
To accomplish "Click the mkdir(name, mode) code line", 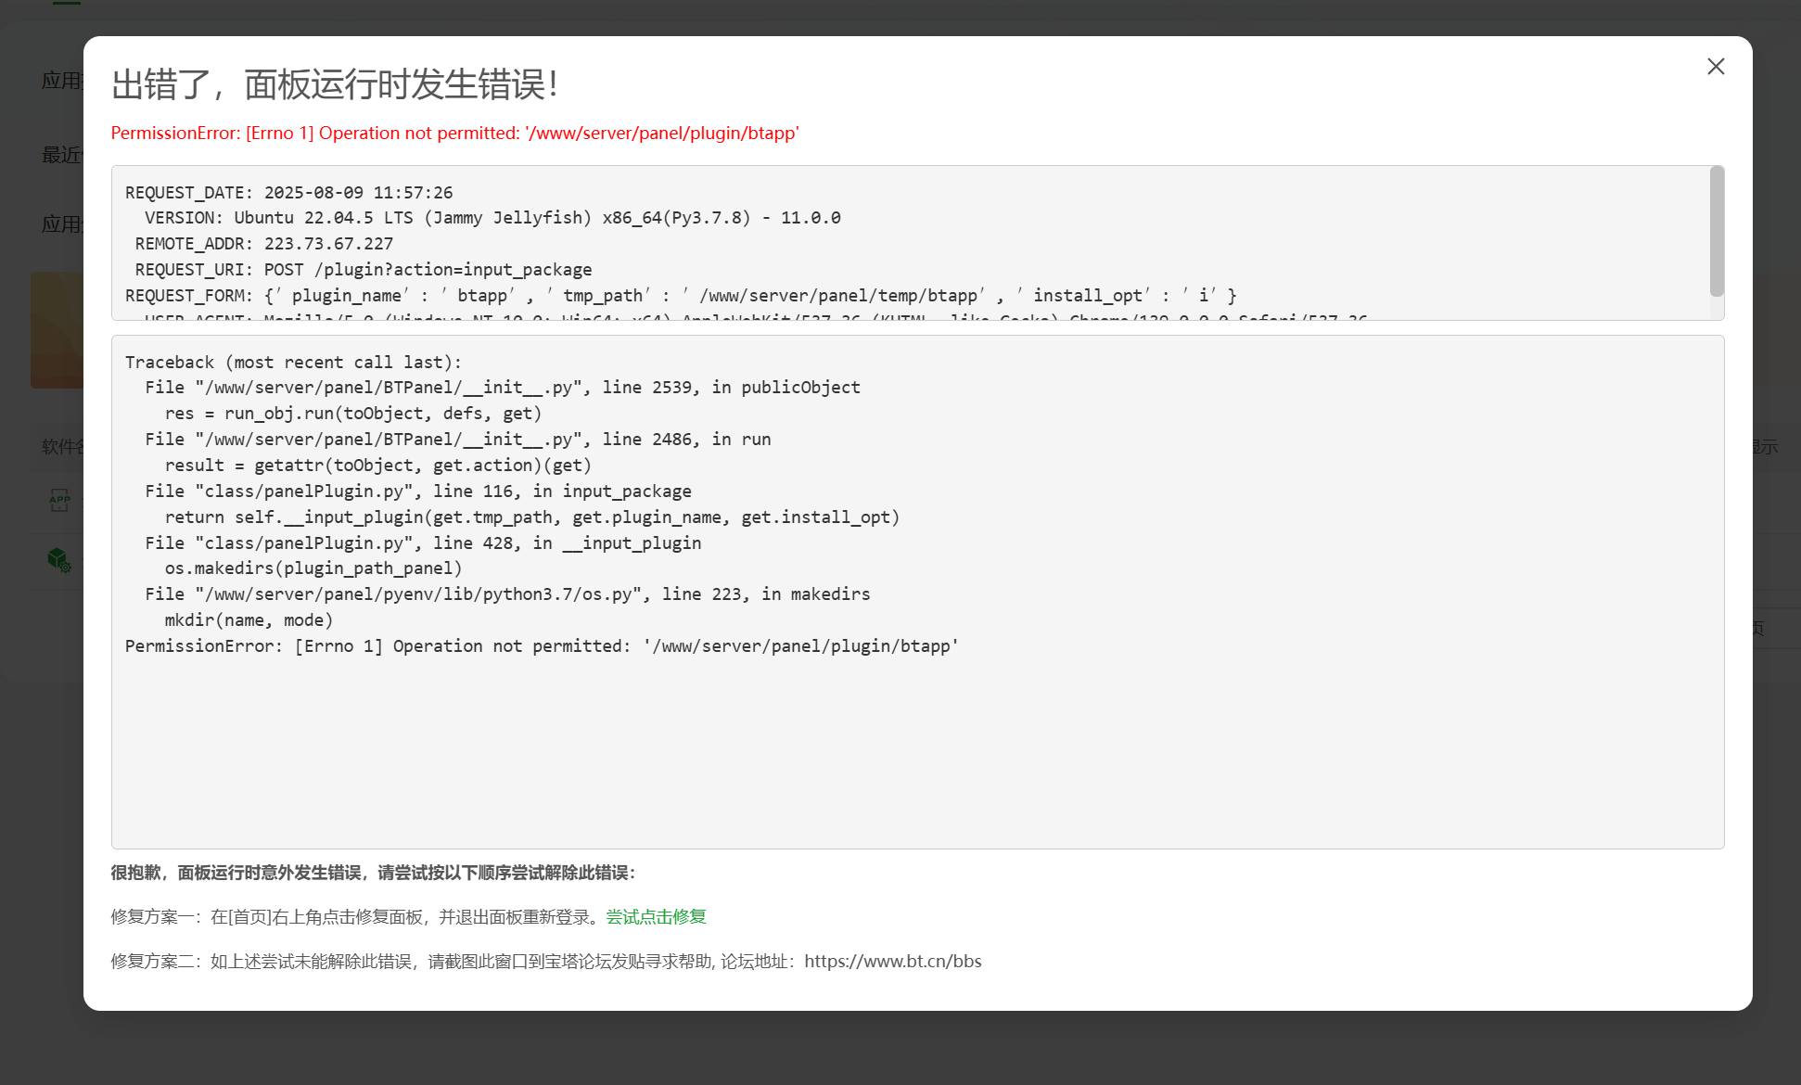I will [x=249, y=620].
